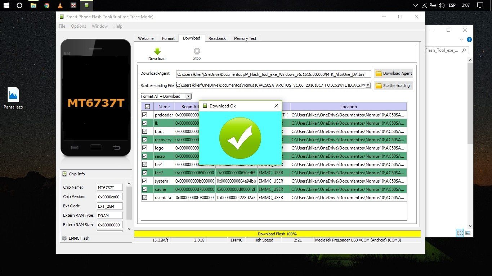The width and height of the screenshot is (492, 276).
Task: Click the Stop toolbar icon
Action: 197,51
